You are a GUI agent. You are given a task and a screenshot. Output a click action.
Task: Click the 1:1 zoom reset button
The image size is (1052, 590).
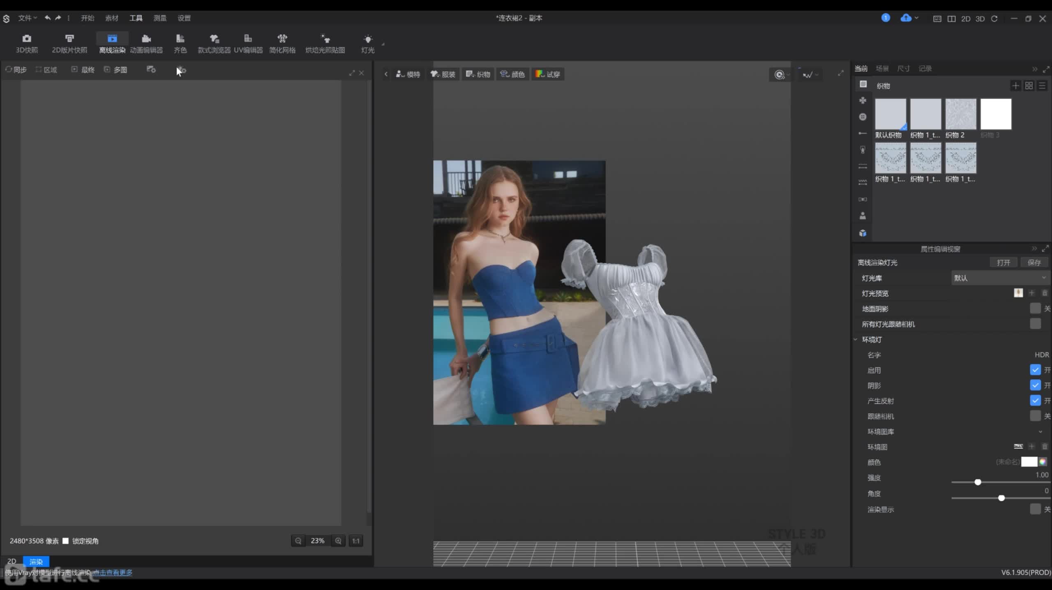pyautogui.click(x=356, y=541)
